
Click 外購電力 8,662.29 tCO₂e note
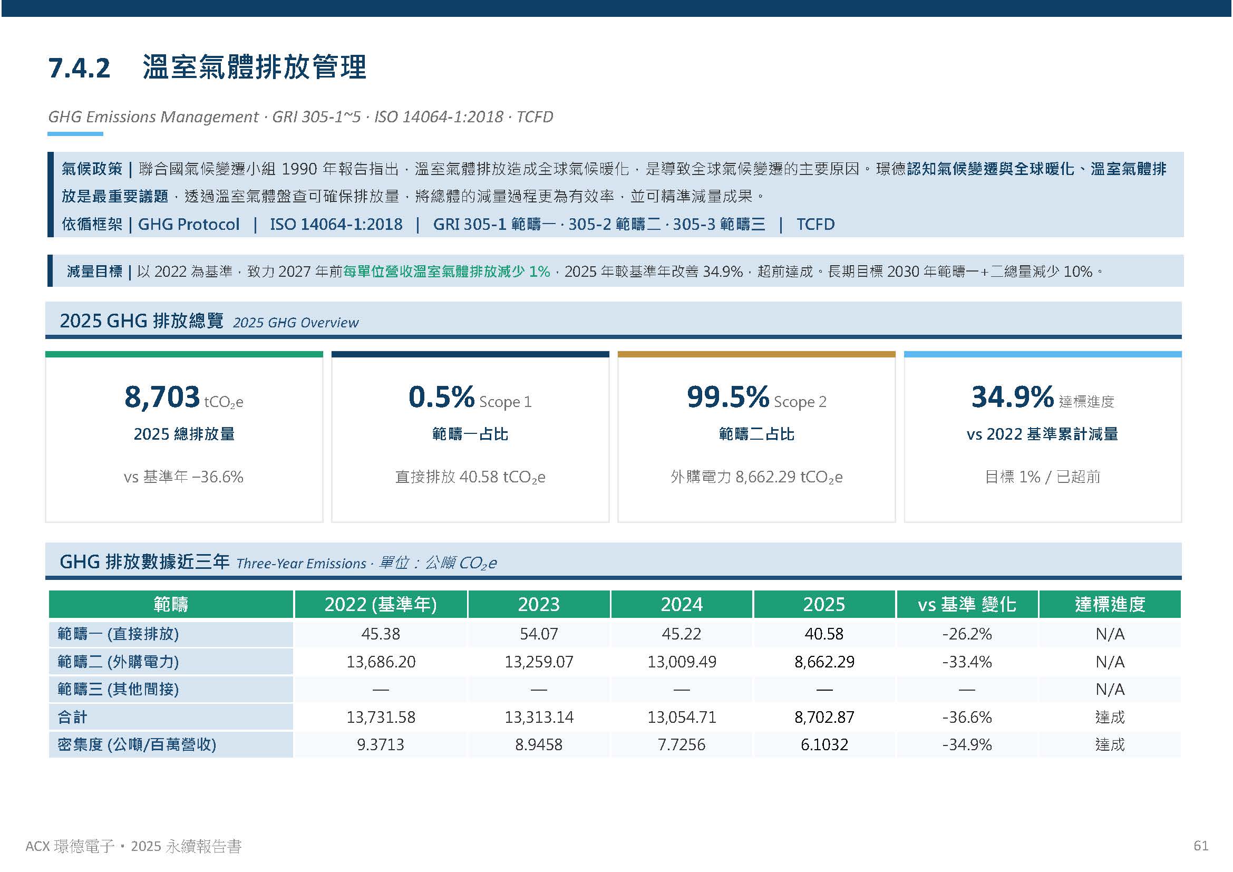tap(756, 477)
